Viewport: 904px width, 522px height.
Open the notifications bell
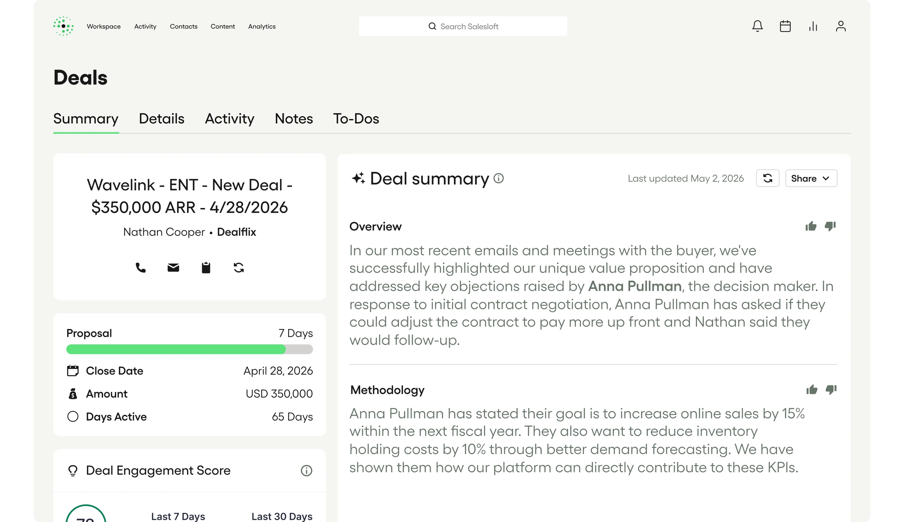coord(757,26)
